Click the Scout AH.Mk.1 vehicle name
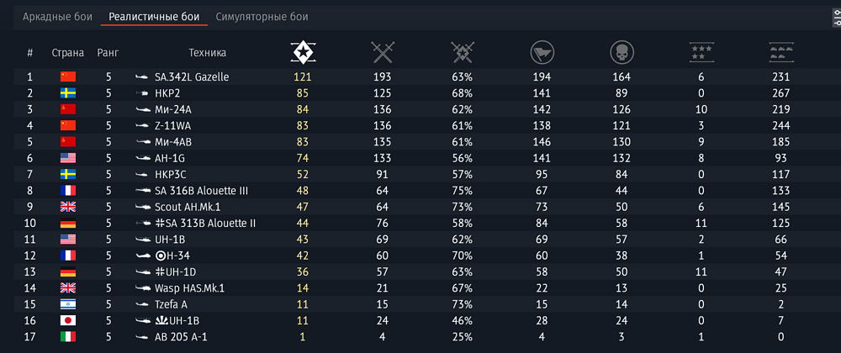841x353 pixels. [189, 206]
